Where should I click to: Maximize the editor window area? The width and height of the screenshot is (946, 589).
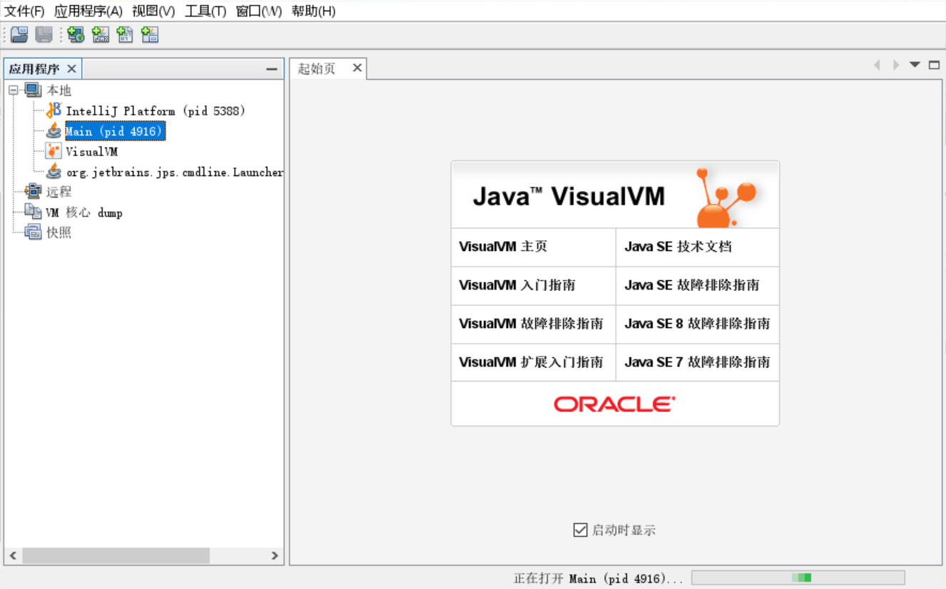coord(934,65)
